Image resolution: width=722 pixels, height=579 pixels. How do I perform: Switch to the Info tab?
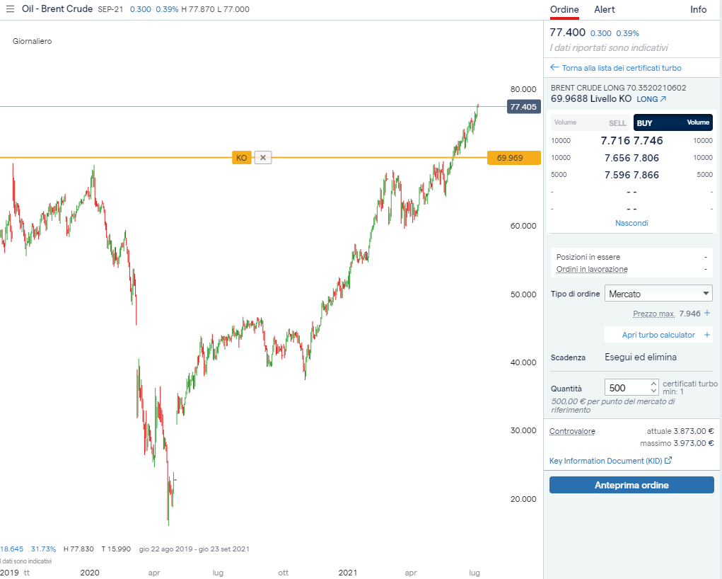pos(698,9)
